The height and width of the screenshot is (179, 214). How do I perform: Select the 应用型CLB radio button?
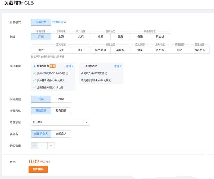click(35, 66)
